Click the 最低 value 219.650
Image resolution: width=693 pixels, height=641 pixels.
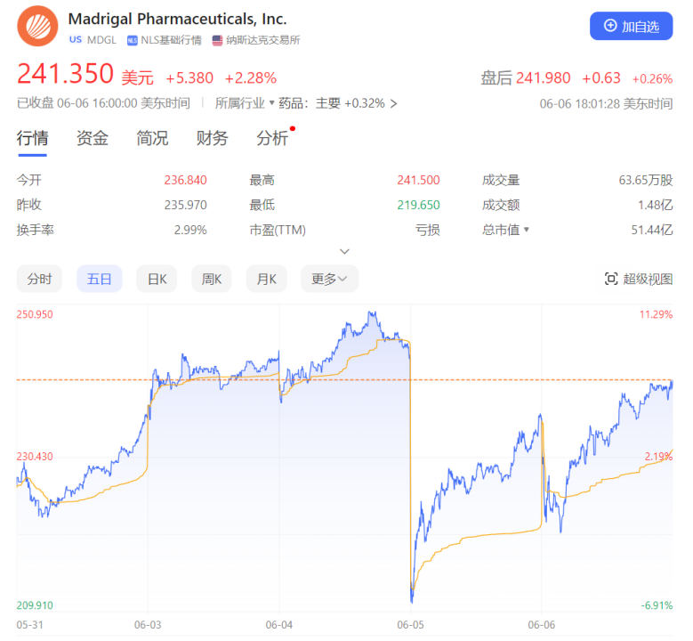coord(418,205)
